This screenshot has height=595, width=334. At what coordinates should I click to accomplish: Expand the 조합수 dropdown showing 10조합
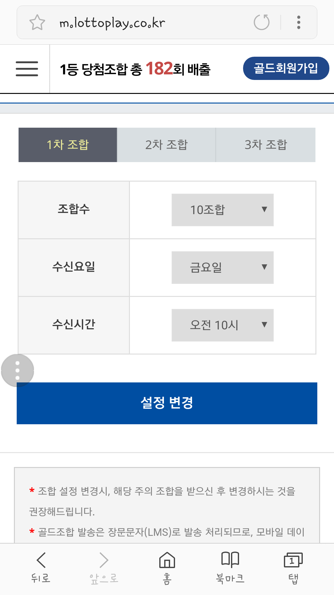(222, 210)
